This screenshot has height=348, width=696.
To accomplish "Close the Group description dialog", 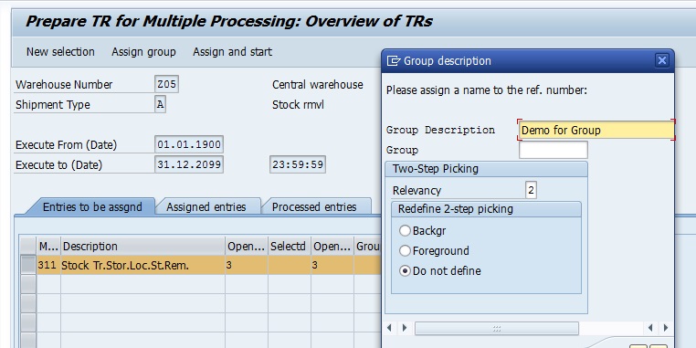I will click(662, 60).
